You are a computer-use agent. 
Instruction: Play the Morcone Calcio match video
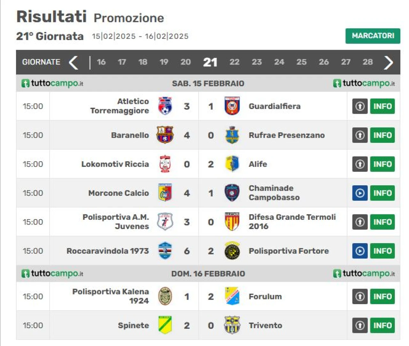[360, 193]
